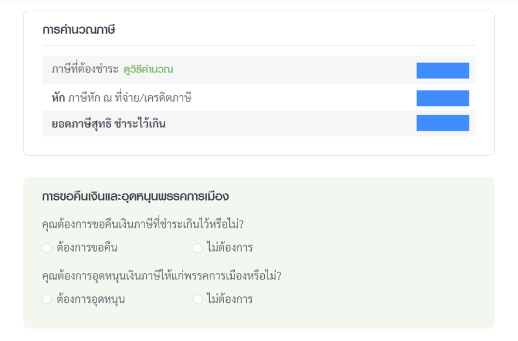Click blue amount box for ยอดภาษีสุทธิ
518x341 pixels.
[x=442, y=123]
